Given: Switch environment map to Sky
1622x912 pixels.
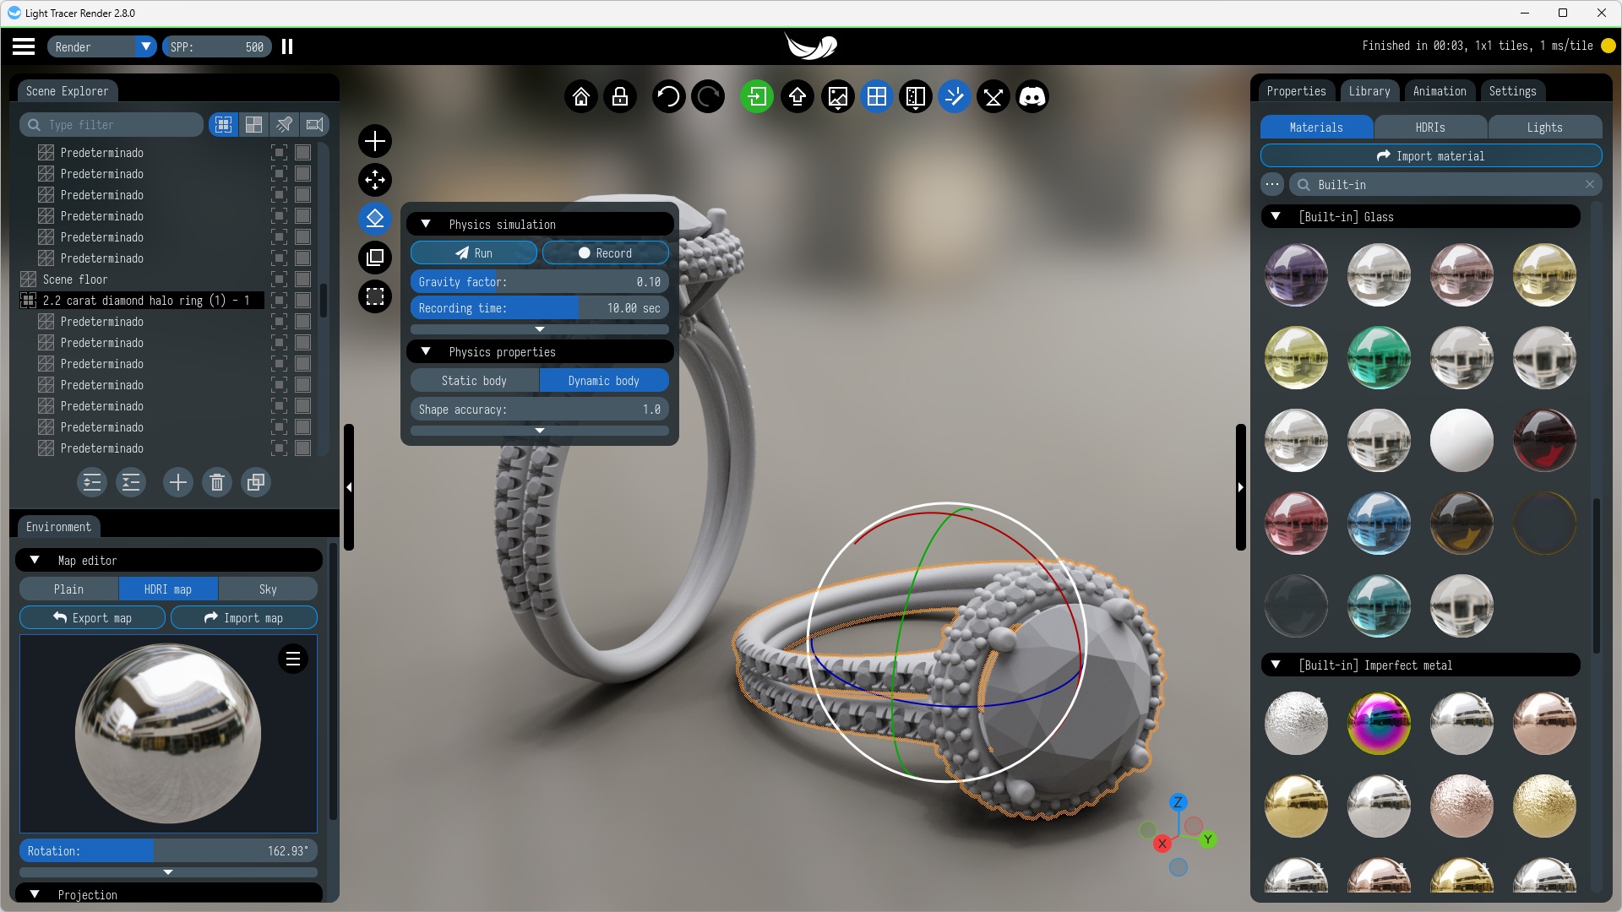Looking at the screenshot, I should 268,589.
